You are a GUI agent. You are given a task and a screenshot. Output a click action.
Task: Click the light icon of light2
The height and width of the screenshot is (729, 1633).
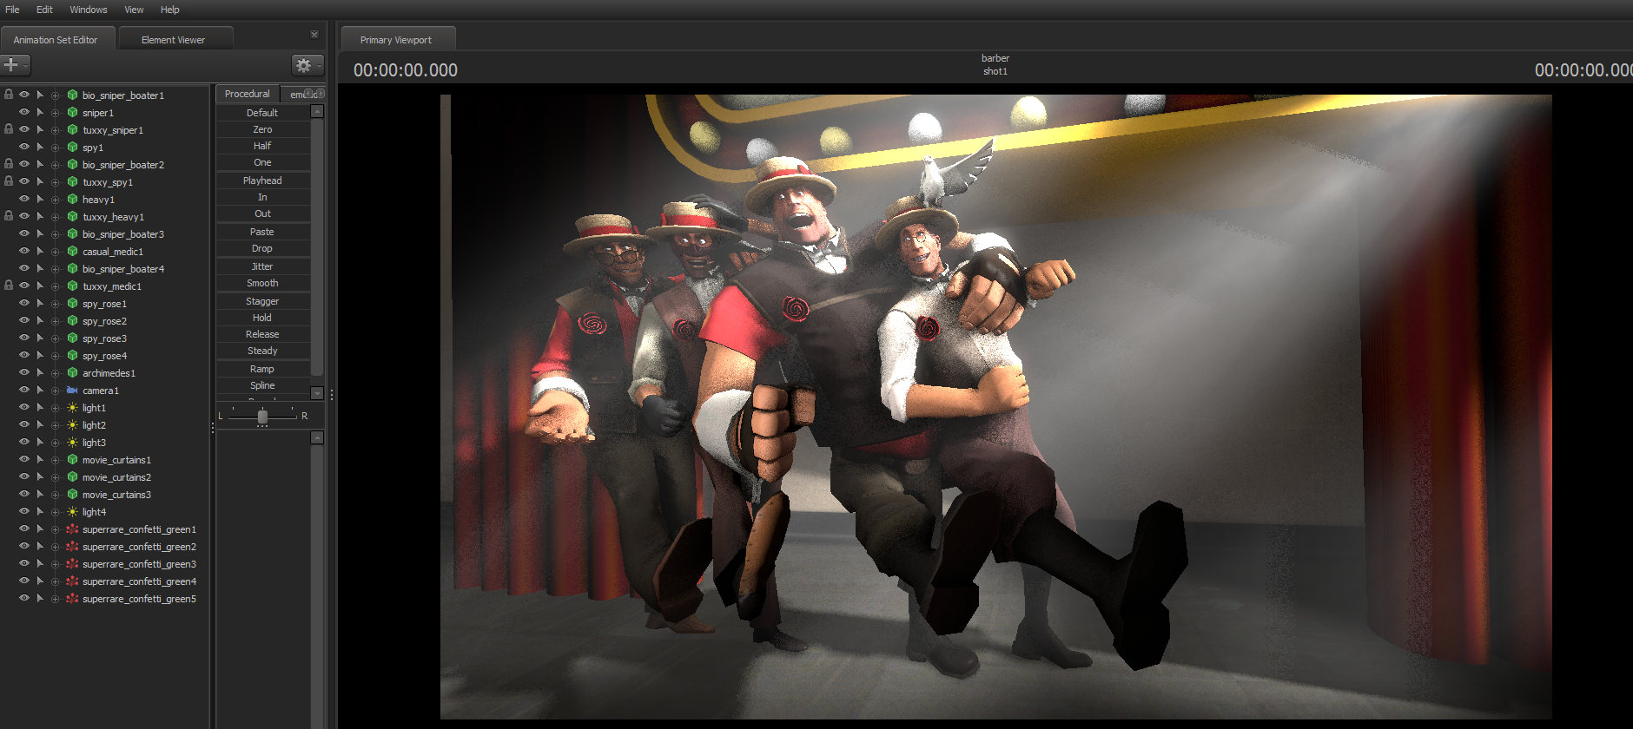click(x=73, y=425)
